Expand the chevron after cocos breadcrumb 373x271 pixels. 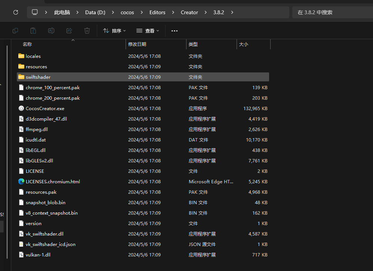coord(142,12)
